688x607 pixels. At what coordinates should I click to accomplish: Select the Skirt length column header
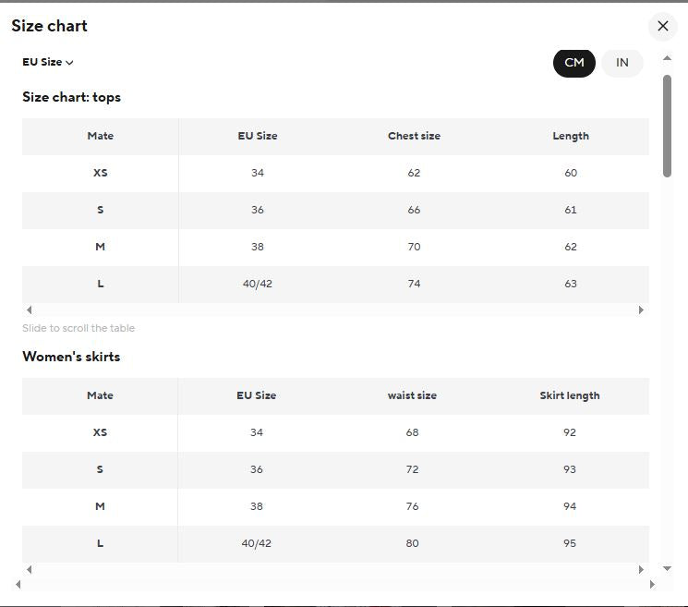[570, 395]
